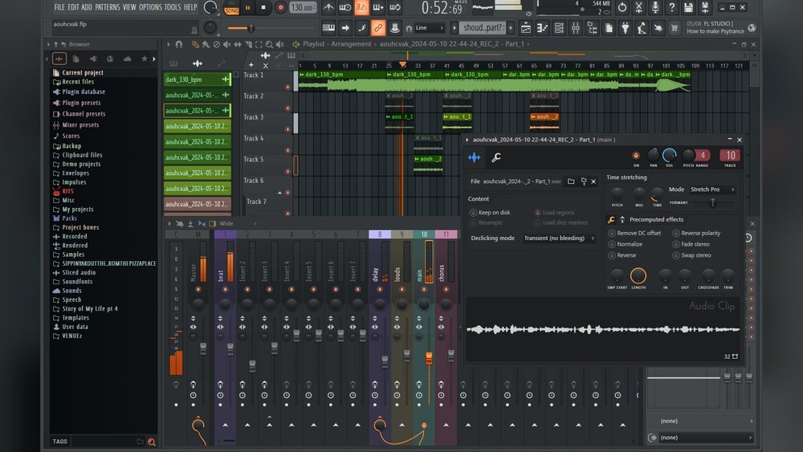Adjust main insert 10 volume fader
Screen dimensions: 803x452
click(429, 358)
